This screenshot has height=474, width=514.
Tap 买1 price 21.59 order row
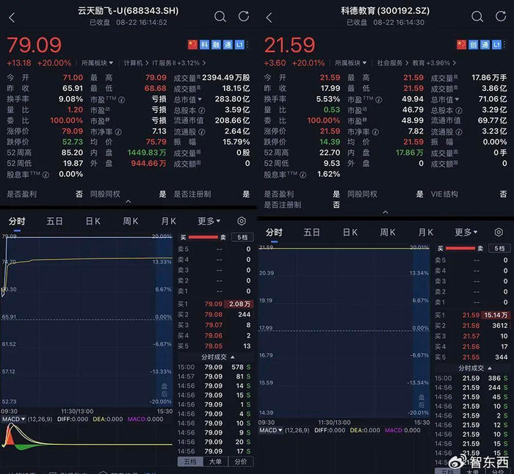tap(472, 315)
